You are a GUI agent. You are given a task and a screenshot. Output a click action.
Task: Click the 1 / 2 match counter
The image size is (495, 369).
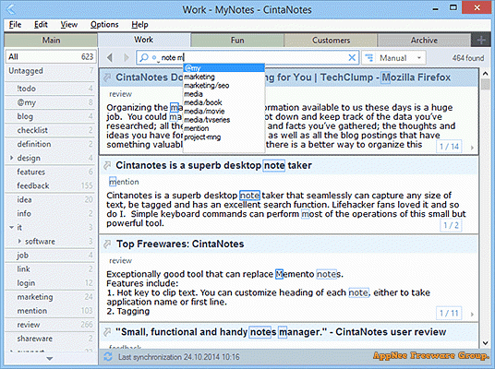(x=451, y=225)
